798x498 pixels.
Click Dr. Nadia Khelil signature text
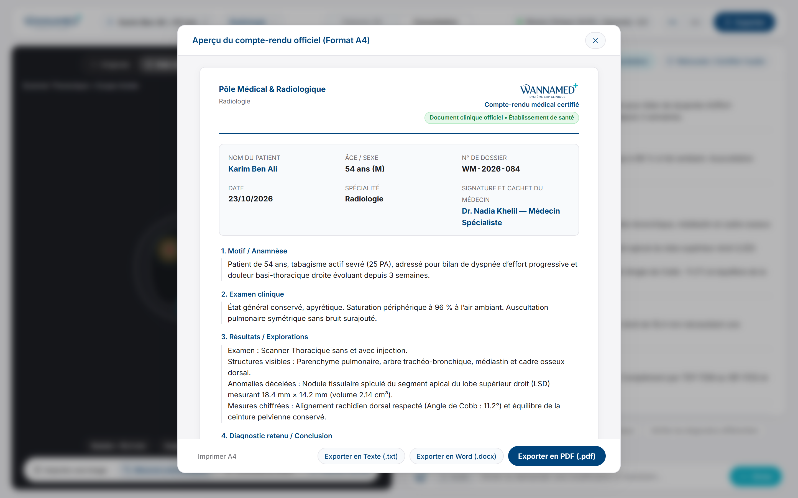point(511,217)
